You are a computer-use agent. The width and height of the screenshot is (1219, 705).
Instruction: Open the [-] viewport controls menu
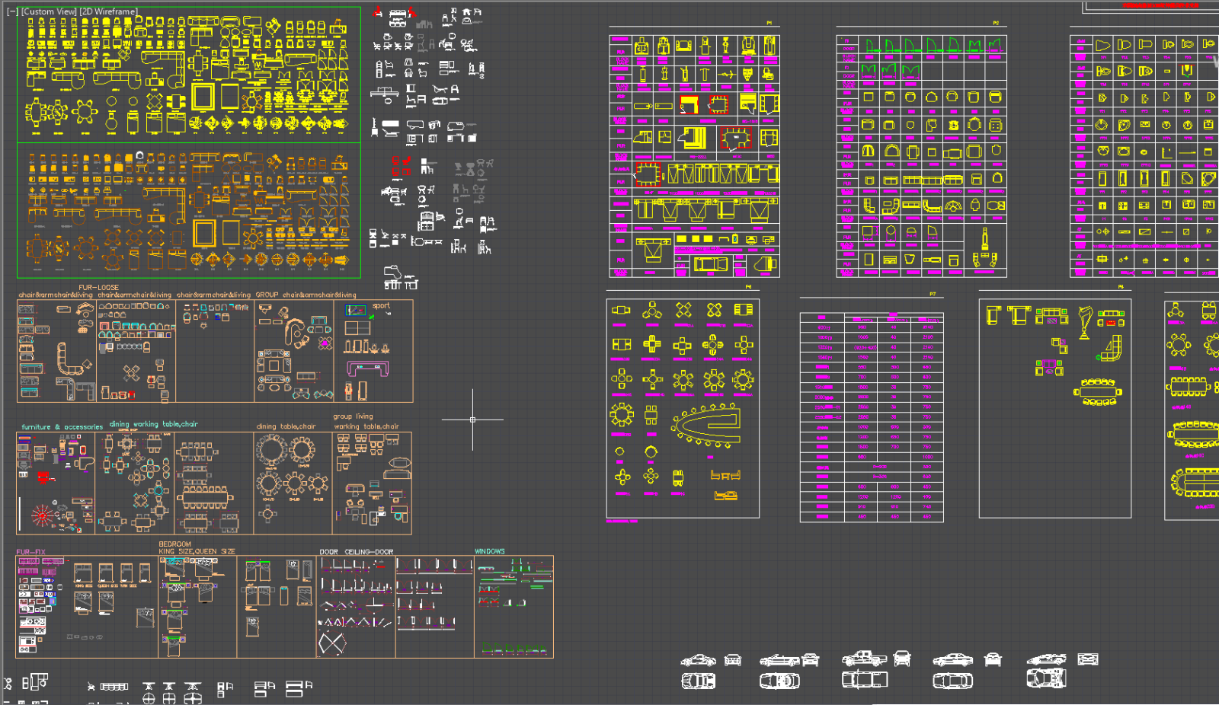coord(12,11)
